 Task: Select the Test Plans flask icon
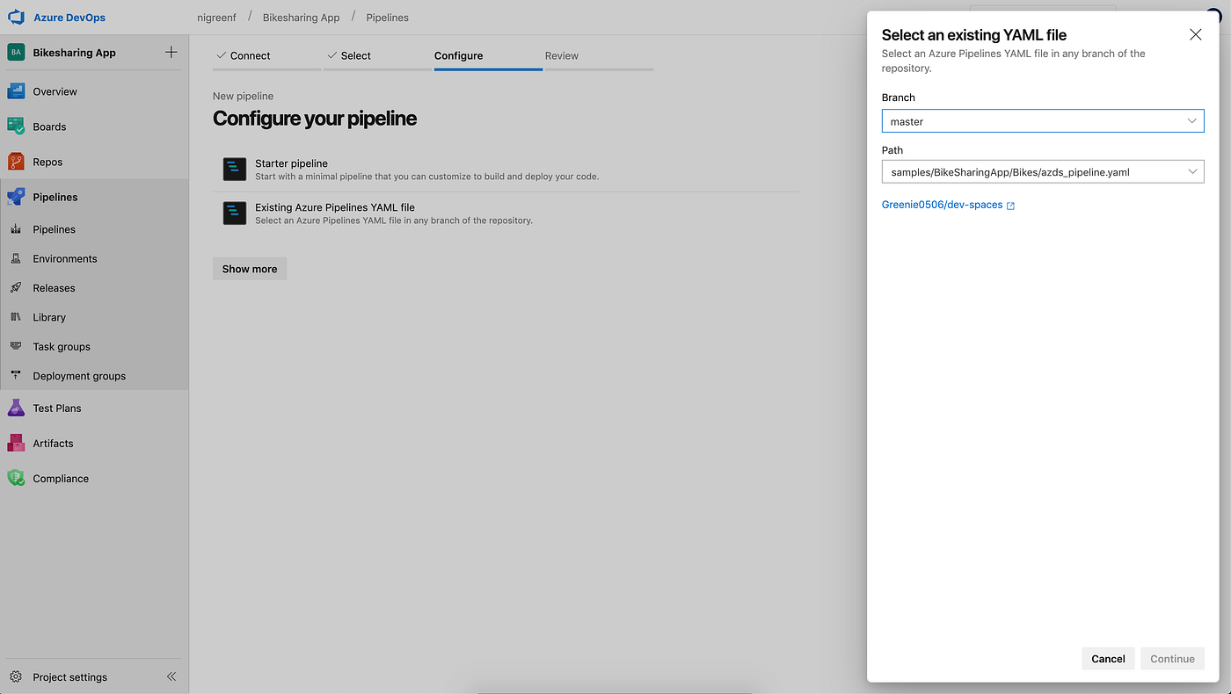[x=16, y=408]
